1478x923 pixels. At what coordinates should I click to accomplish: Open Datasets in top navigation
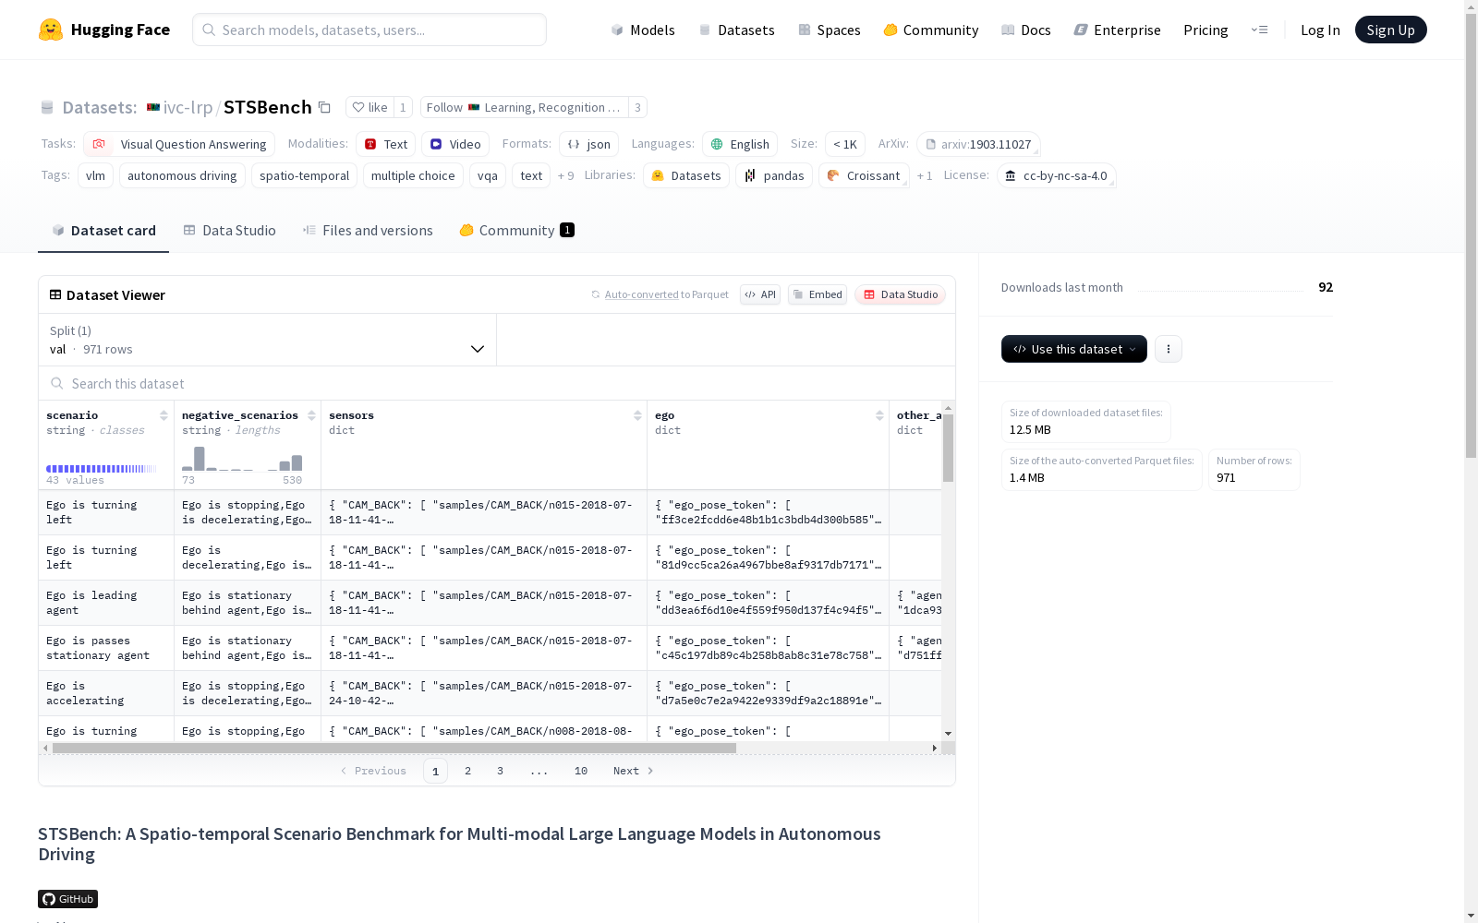point(737,30)
